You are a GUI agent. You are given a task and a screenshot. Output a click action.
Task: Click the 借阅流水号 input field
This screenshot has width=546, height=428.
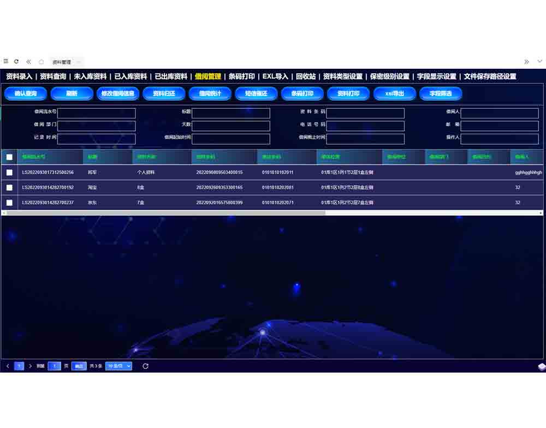[96, 113]
